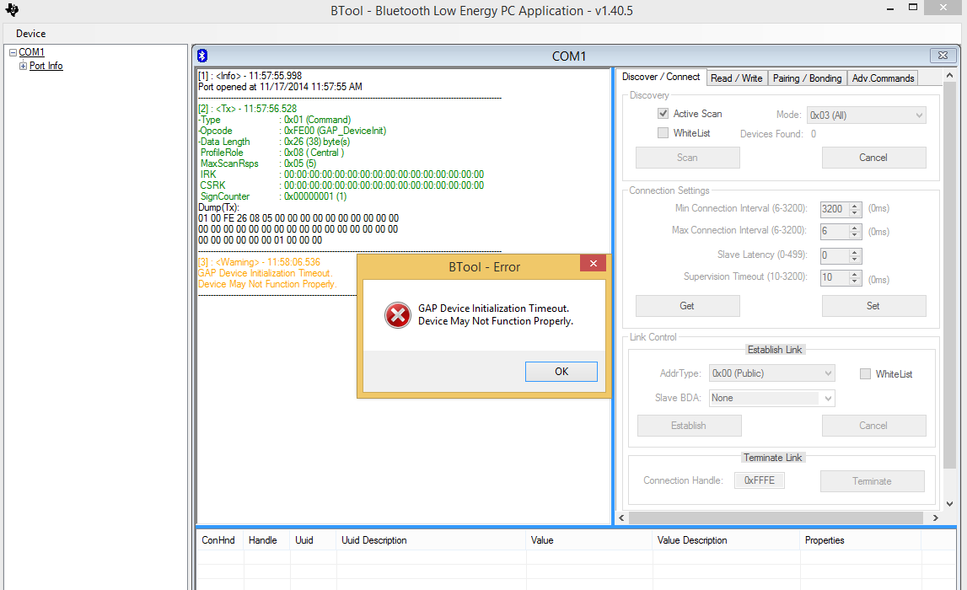
Task: Click the Establish link button
Action: tap(689, 426)
